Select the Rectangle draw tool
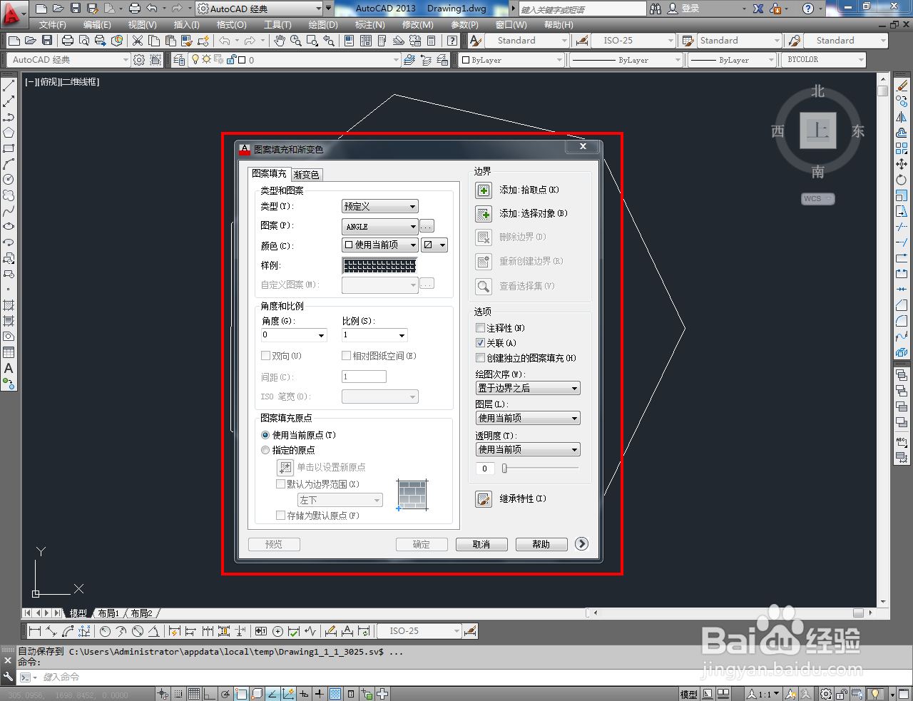This screenshot has width=913, height=701. pos(9,148)
